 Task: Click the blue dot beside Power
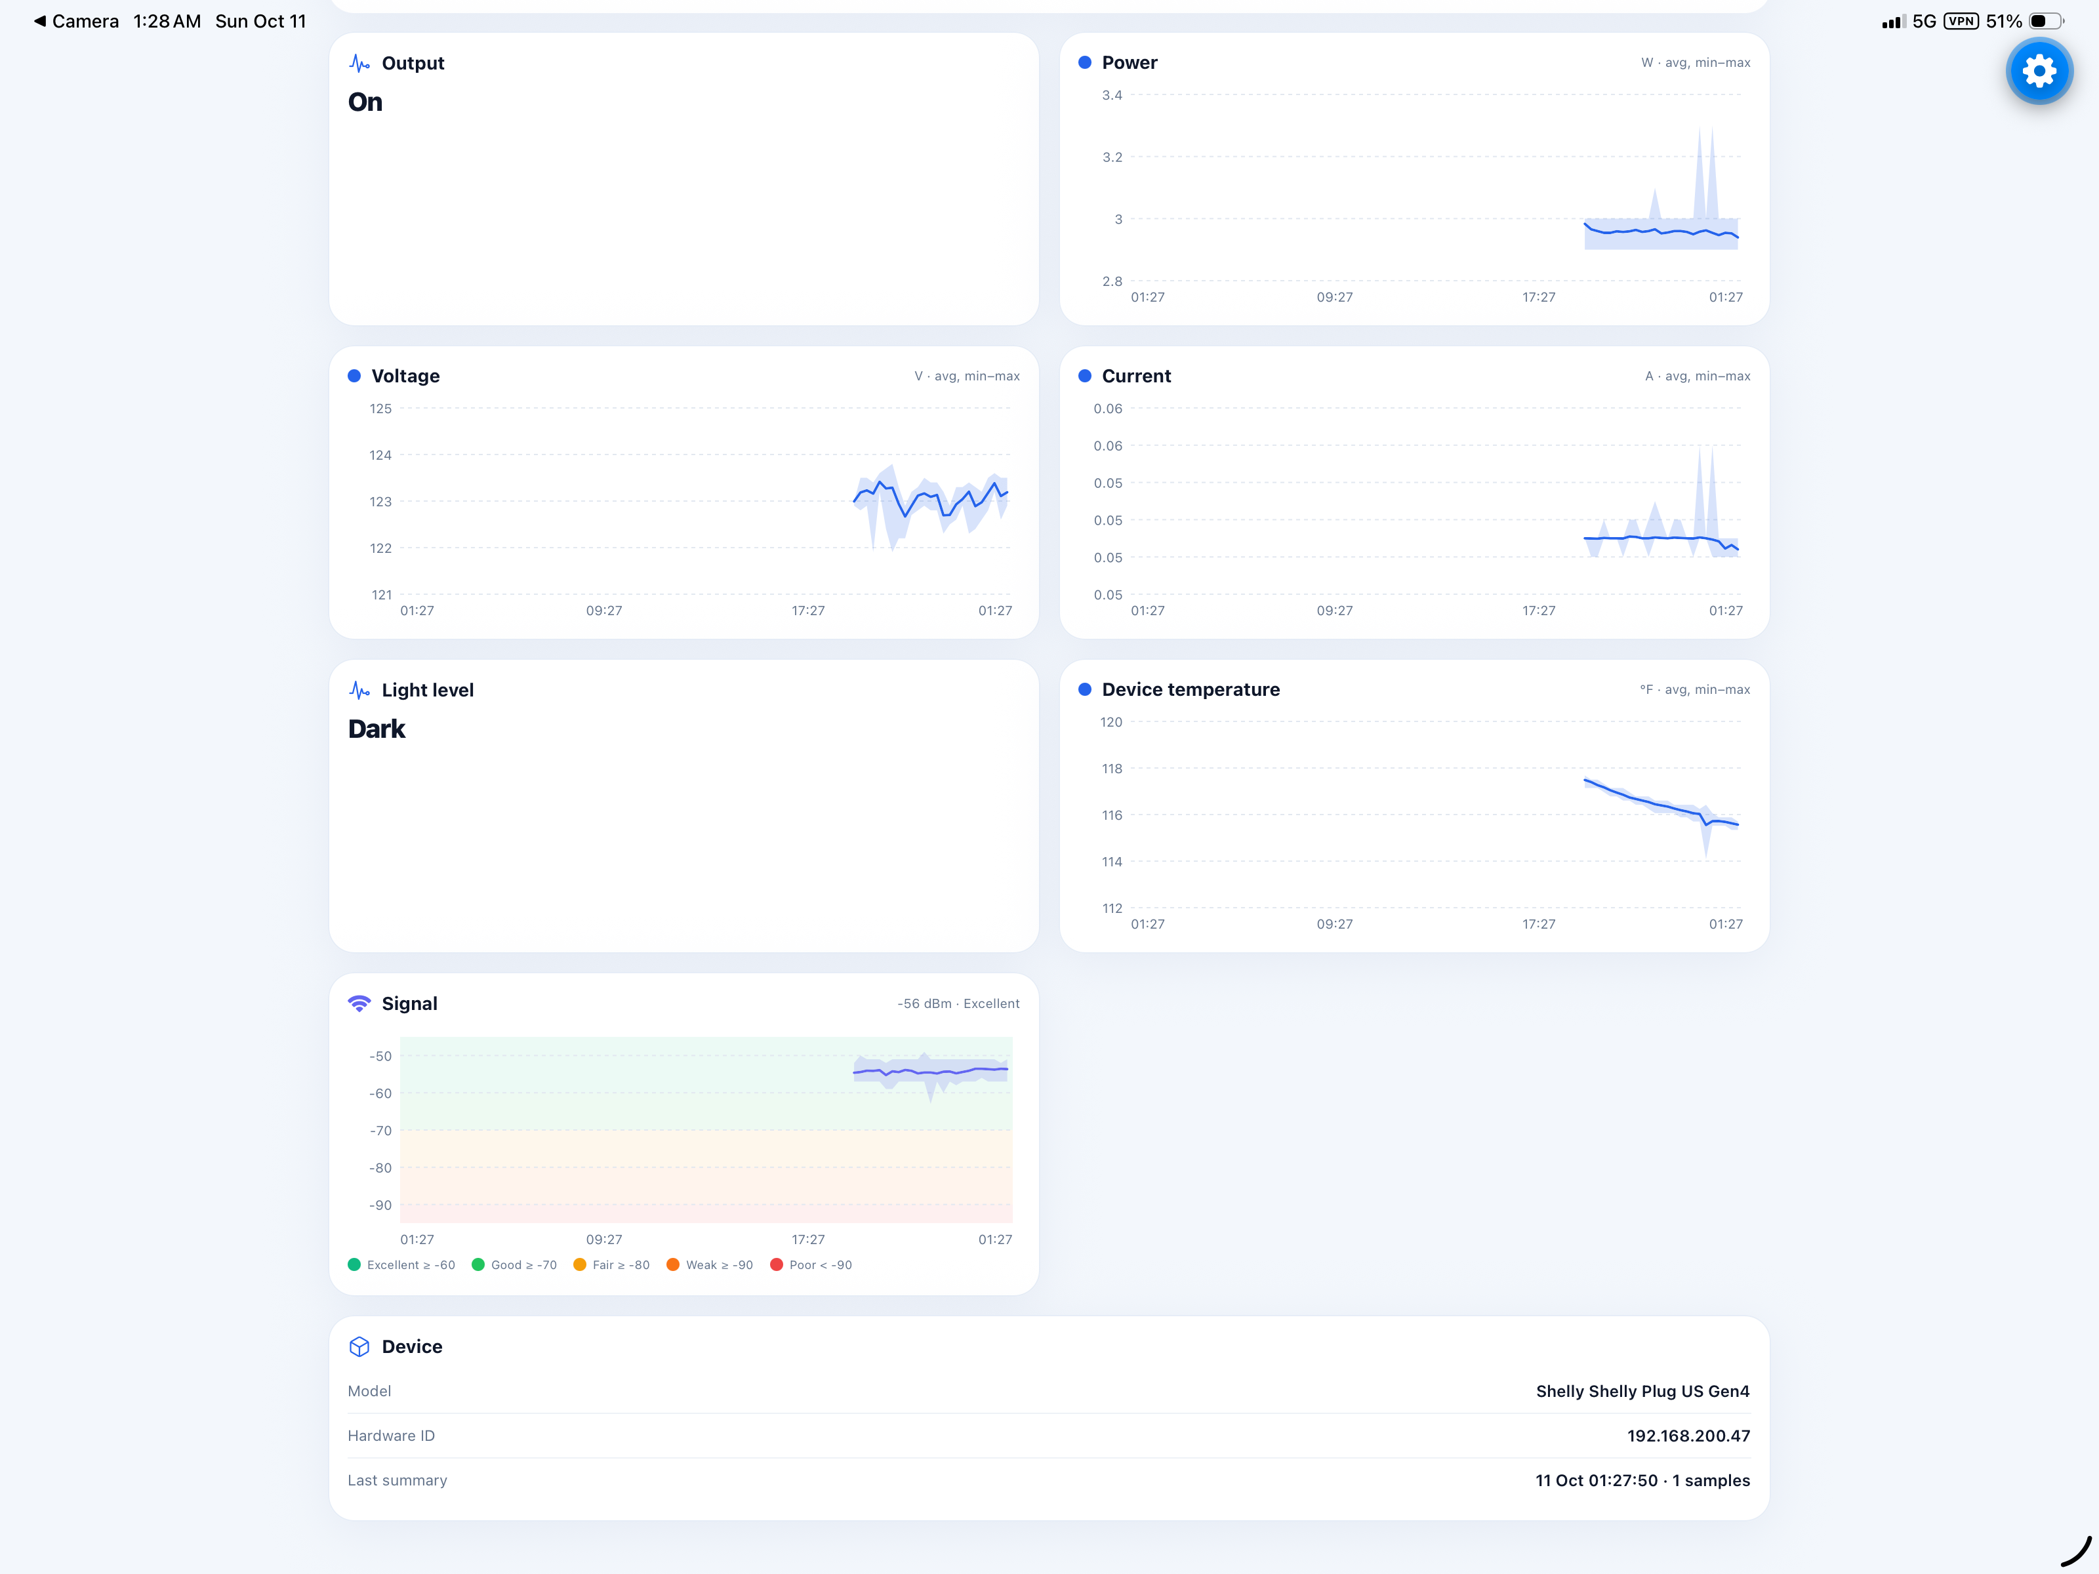[1085, 62]
